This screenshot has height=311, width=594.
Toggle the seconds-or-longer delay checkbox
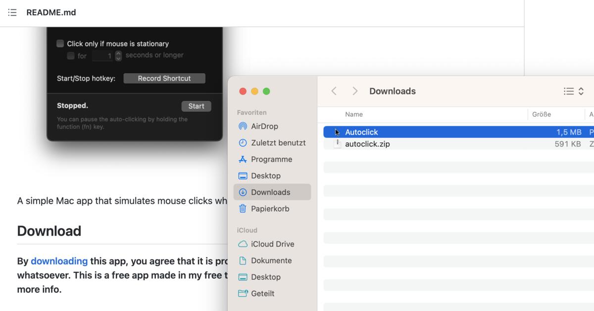70,56
